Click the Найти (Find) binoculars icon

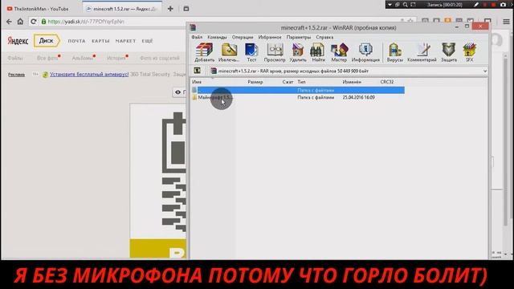pyautogui.click(x=318, y=52)
